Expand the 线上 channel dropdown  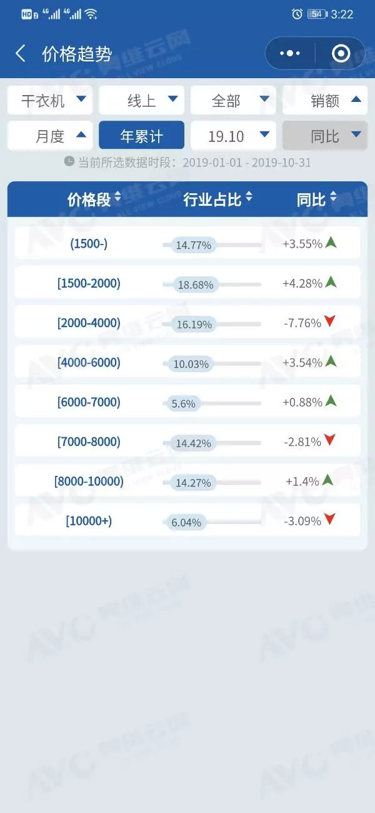click(x=141, y=100)
